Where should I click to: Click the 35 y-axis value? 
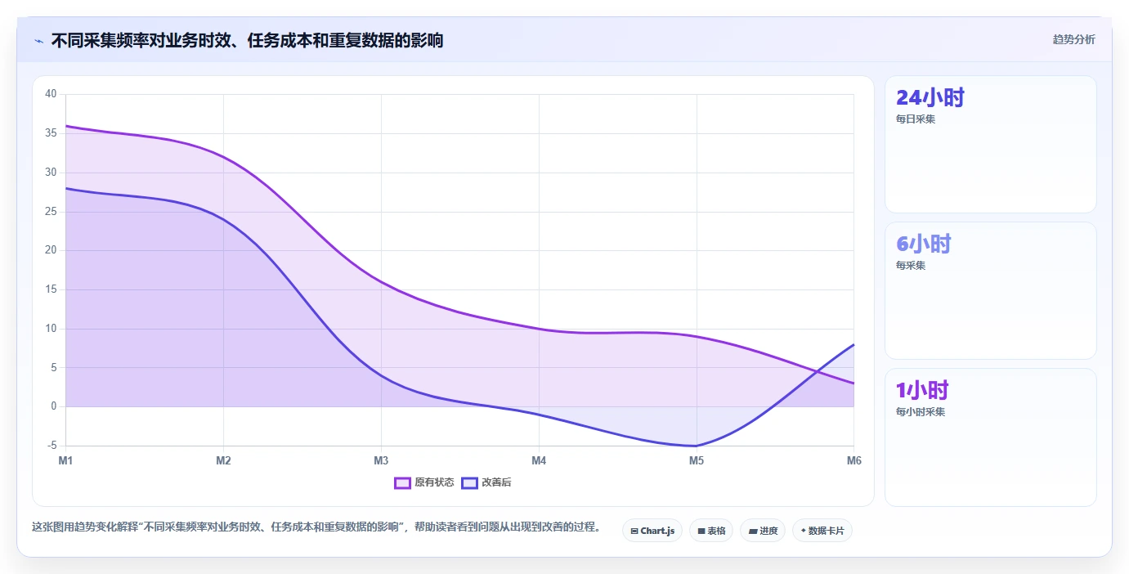51,133
